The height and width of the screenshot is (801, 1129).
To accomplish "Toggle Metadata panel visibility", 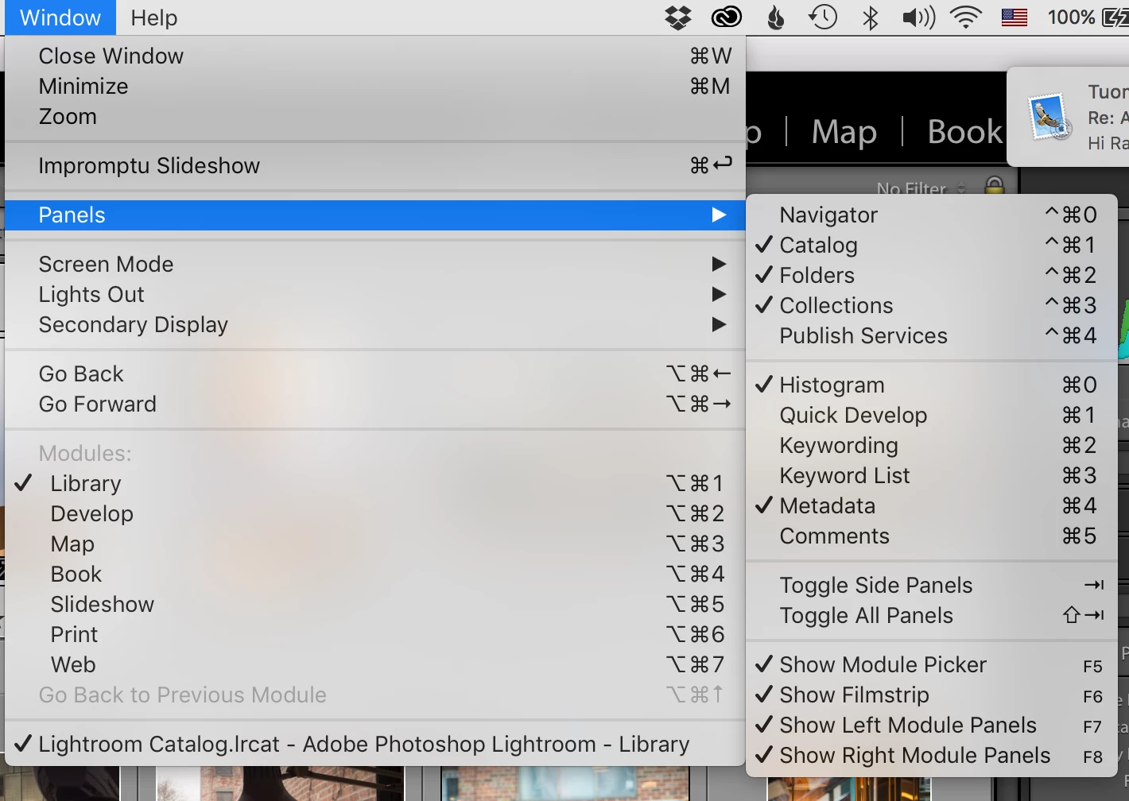I will pyautogui.click(x=932, y=505).
